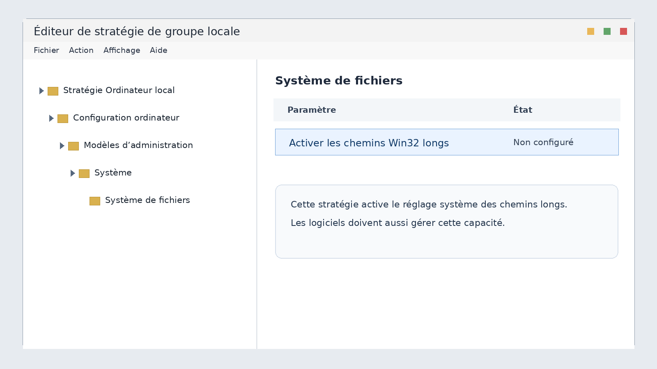Select Configuration ordinateur tree label
The height and width of the screenshot is (369, 657).
pyautogui.click(x=126, y=118)
